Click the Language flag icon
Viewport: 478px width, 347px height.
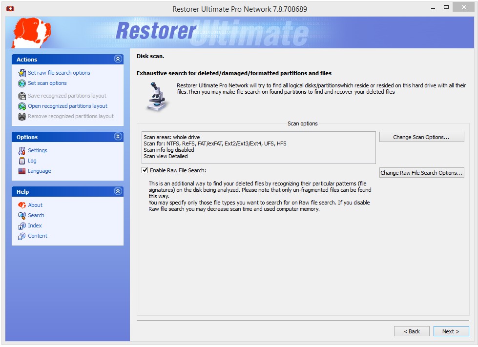pos(22,171)
